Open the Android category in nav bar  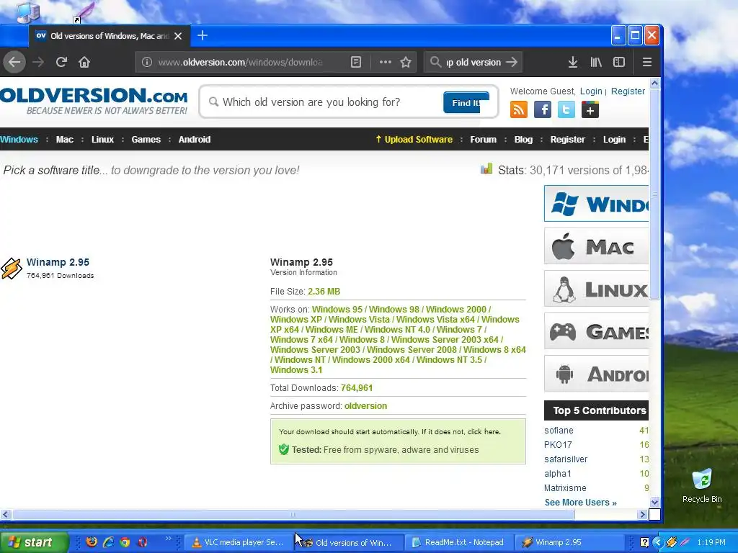click(195, 139)
